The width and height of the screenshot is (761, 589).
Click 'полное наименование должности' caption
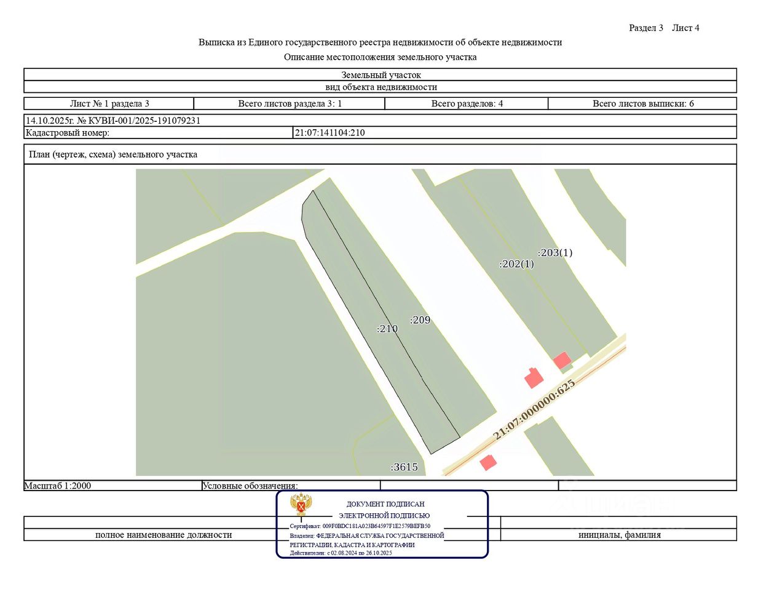(x=164, y=535)
